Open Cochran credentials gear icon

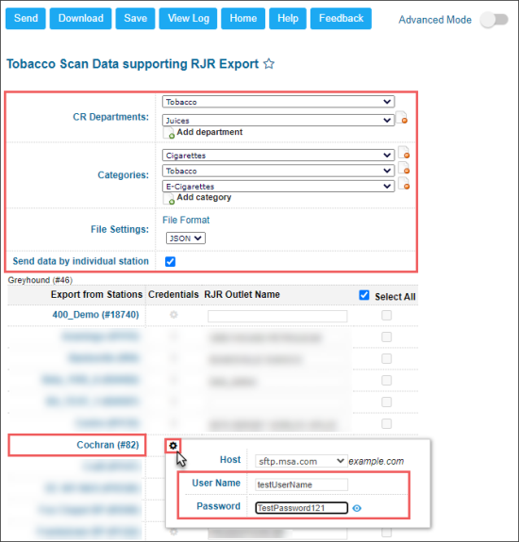[x=173, y=446]
